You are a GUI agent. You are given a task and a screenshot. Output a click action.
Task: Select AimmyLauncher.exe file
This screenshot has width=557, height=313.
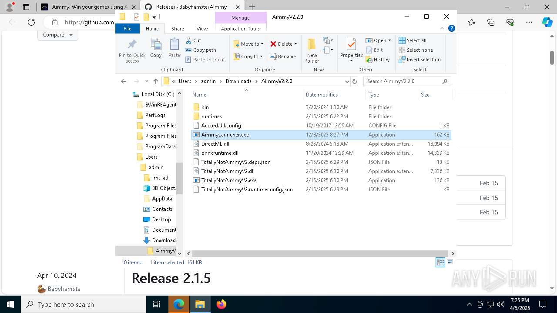[x=321, y=135]
